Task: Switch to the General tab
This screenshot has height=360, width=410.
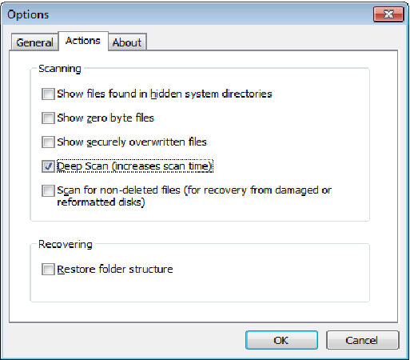Action: click(34, 42)
